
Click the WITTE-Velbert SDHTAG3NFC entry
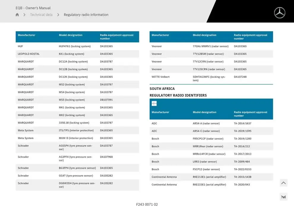209,78
